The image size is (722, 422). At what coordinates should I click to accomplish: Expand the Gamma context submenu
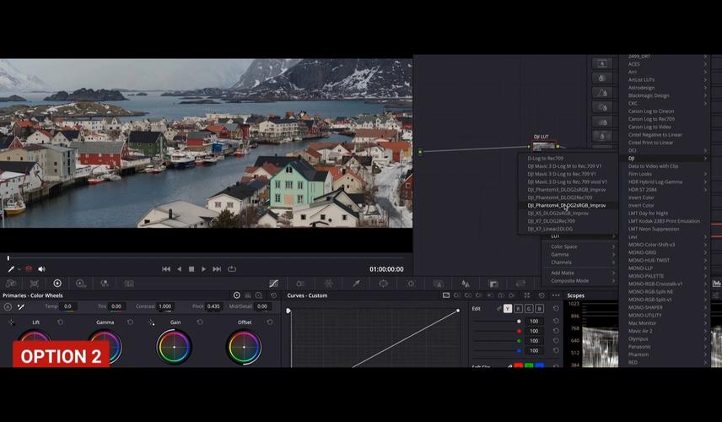581,254
